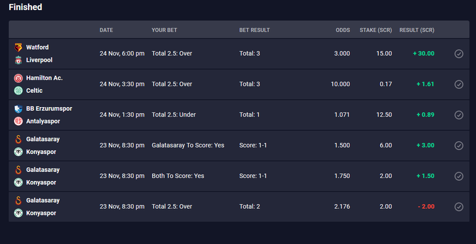Click the checkmark circle on Erzurumspor–Antalyaspor bet
The height and width of the screenshot is (244, 476).
(x=459, y=115)
